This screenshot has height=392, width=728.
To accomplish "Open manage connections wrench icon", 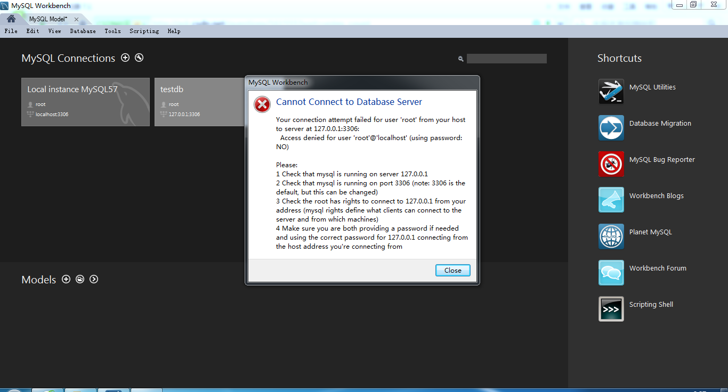I will click(139, 58).
